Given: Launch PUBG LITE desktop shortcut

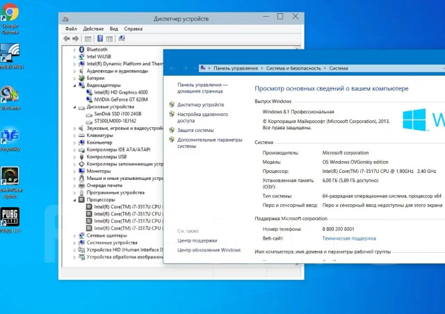Looking at the screenshot, I should (10, 220).
